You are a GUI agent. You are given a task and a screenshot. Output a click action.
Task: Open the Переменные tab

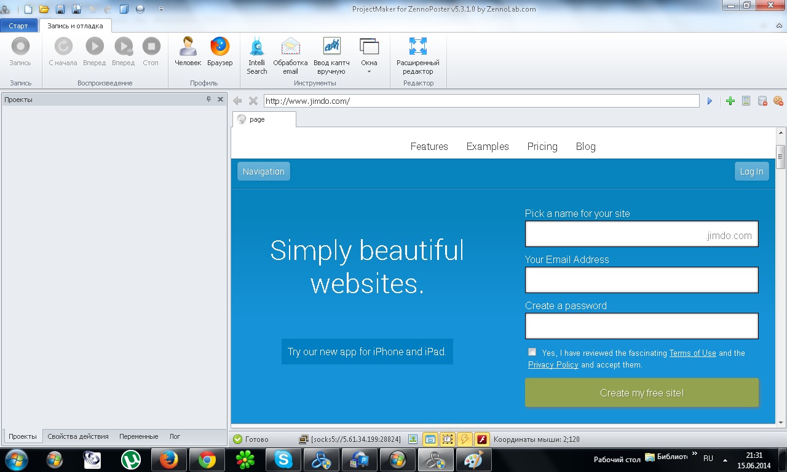click(x=138, y=436)
